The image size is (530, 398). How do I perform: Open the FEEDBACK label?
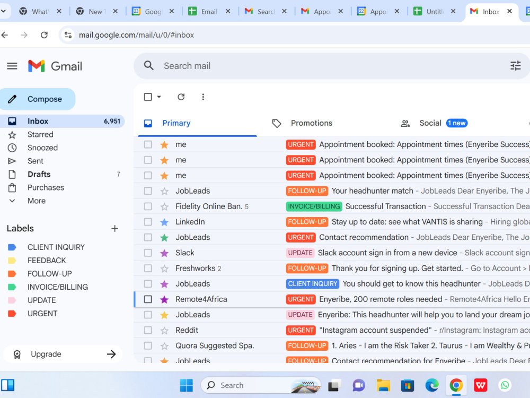point(47,261)
